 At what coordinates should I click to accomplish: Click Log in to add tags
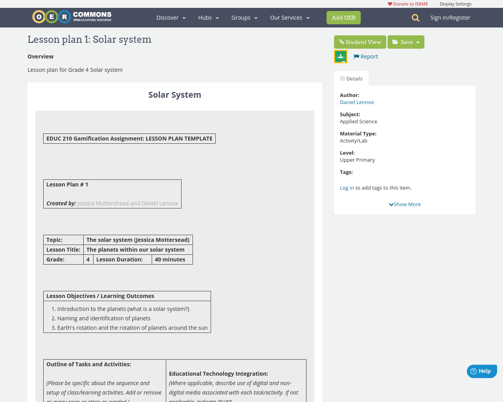click(x=347, y=187)
